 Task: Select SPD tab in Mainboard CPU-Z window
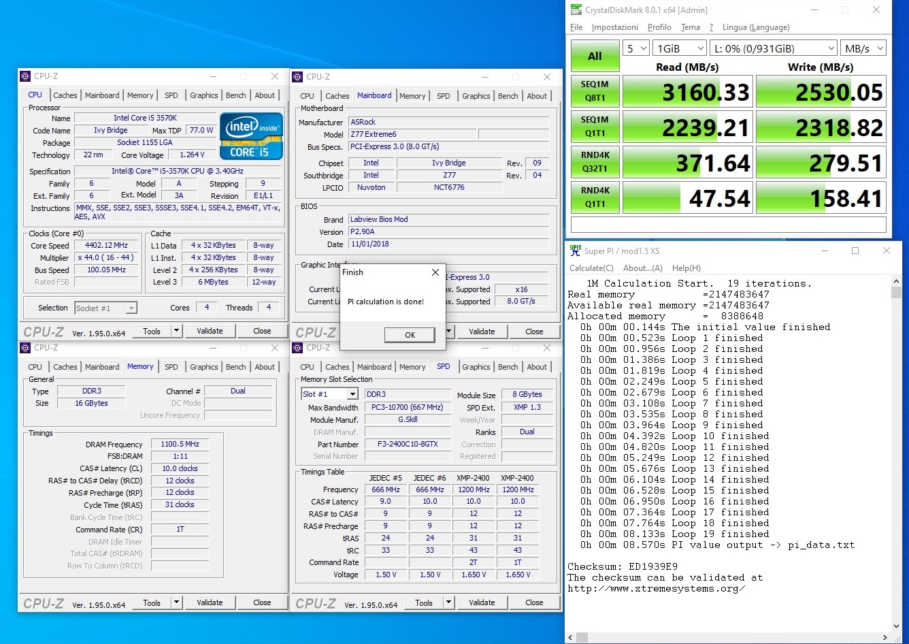(444, 96)
